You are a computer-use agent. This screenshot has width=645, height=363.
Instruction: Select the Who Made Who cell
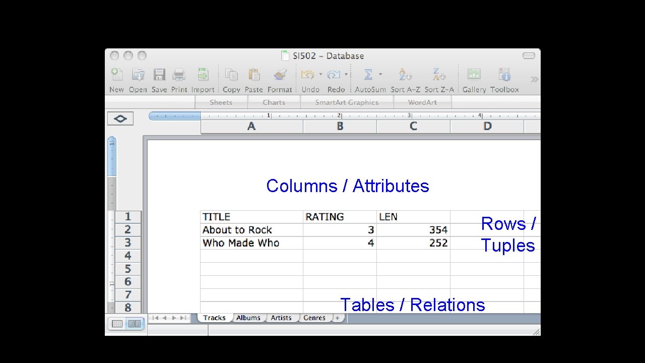coord(251,243)
